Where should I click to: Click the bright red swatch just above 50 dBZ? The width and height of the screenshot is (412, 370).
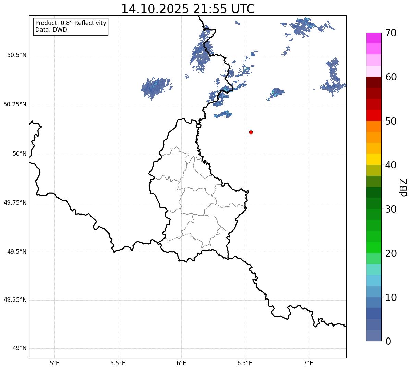374,115
